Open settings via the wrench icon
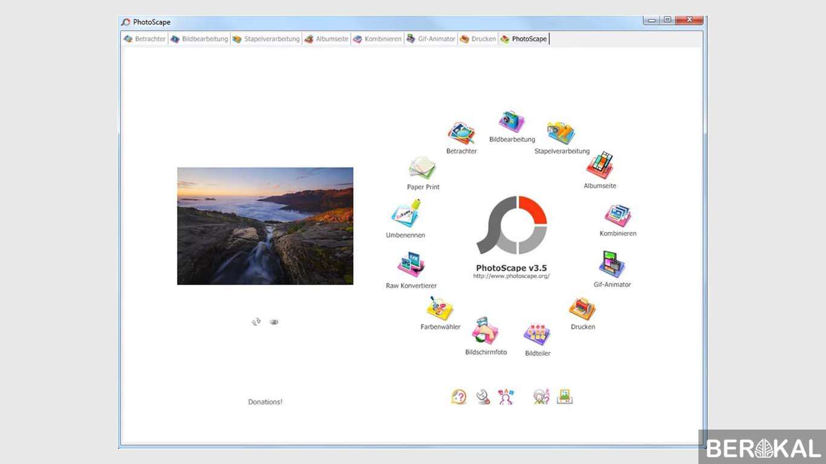This screenshot has height=464, width=826. (483, 397)
